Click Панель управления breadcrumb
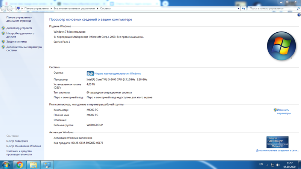Screen dimensions: 301x169 [36, 8]
